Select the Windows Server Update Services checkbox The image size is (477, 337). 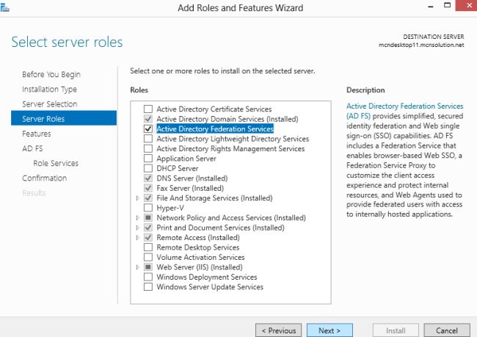pos(148,287)
